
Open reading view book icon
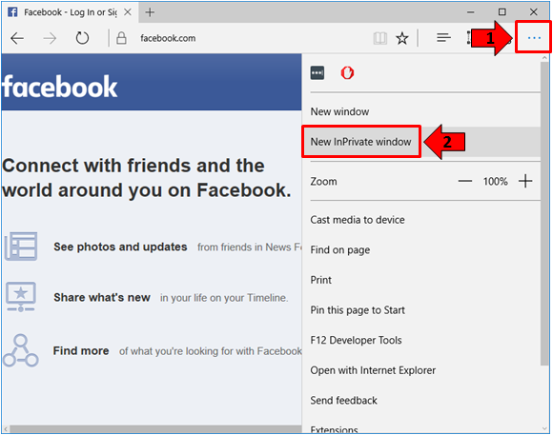379,38
